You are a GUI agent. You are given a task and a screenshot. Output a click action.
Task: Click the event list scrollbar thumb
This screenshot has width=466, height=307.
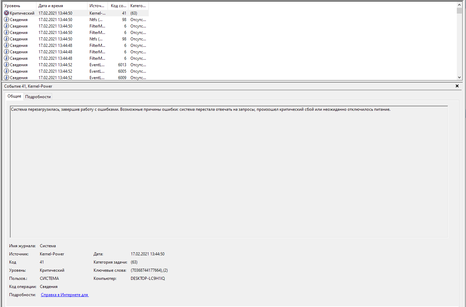click(x=459, y=11)
